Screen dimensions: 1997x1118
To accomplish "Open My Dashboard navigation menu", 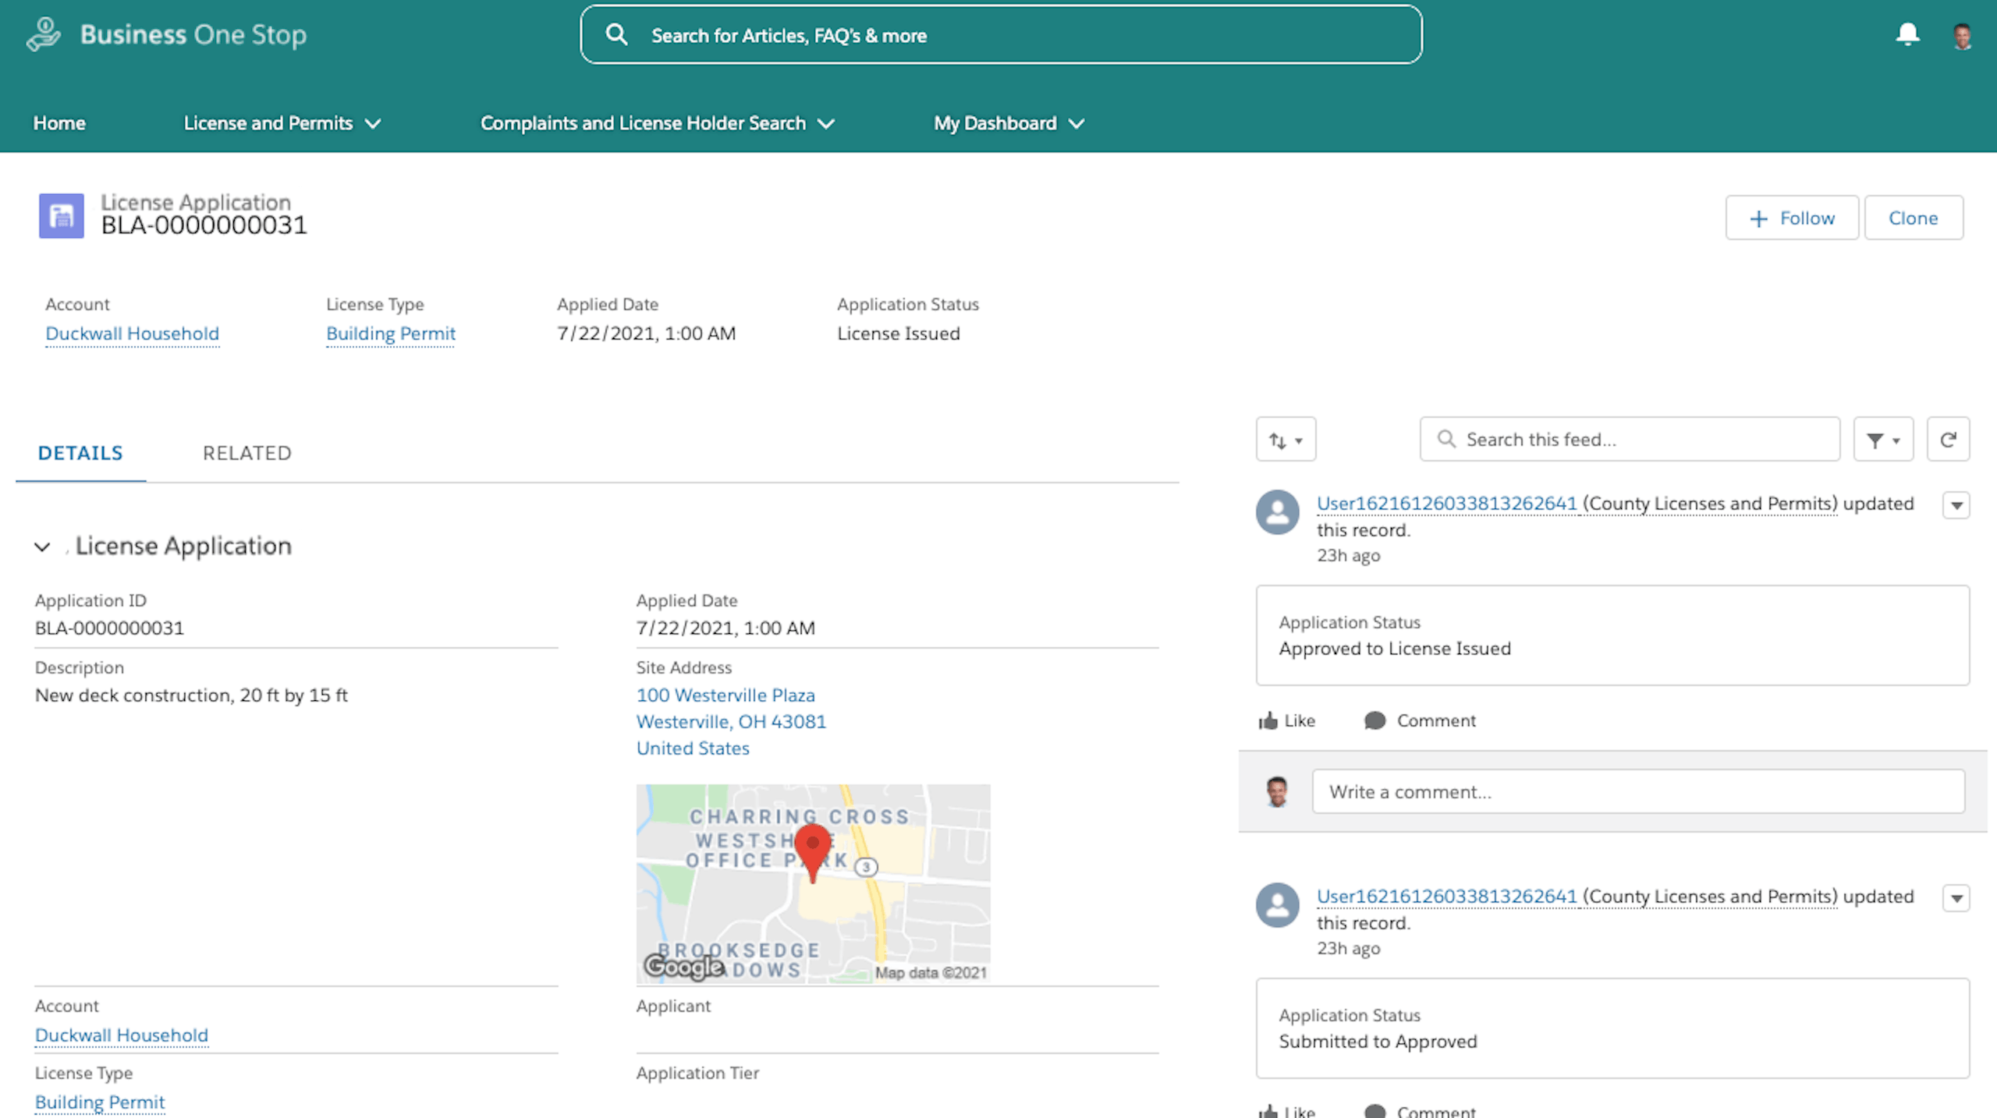I will 1009,123.
